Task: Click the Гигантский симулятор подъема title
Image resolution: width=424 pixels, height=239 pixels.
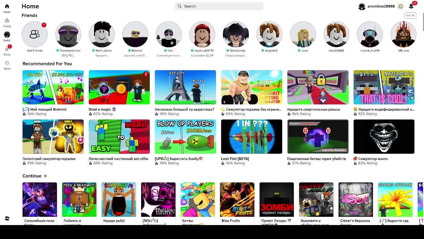Action: pyautogui.click(x=49, y=159)
